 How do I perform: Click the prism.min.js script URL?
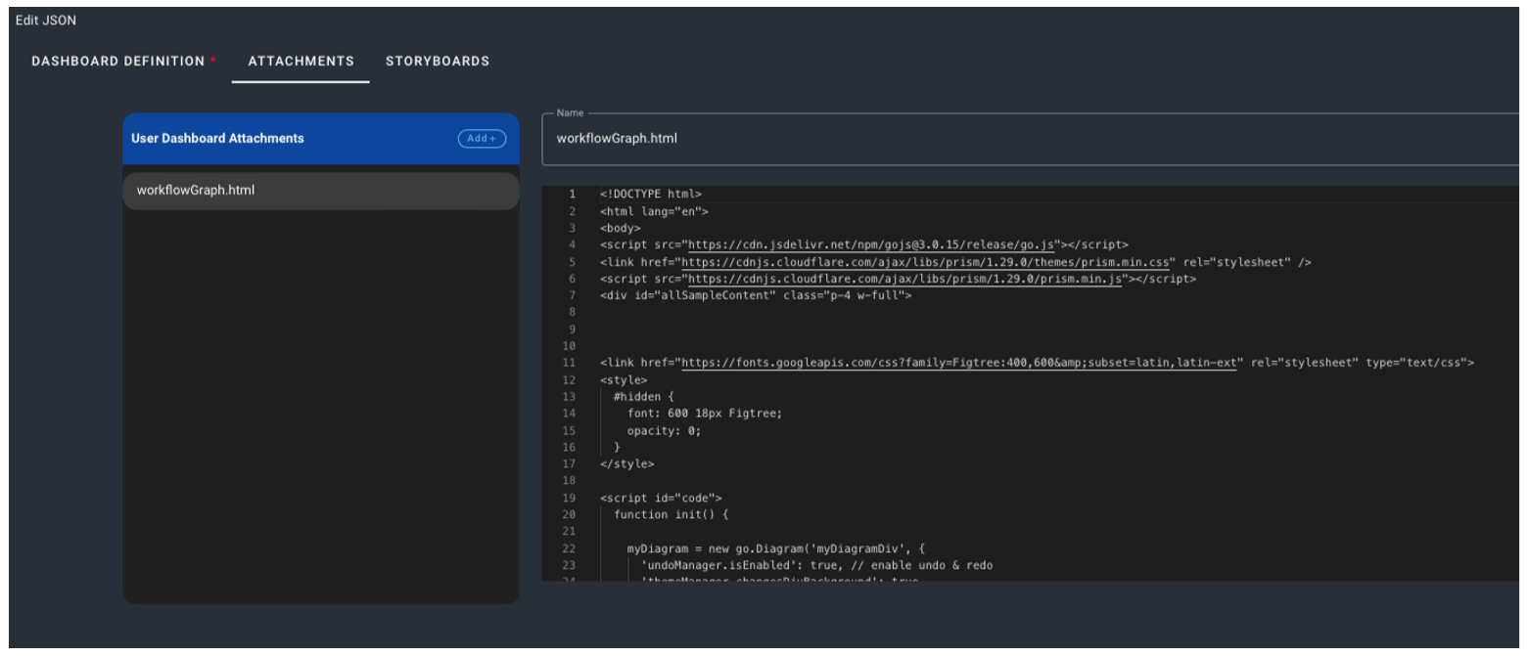point(903,279)
